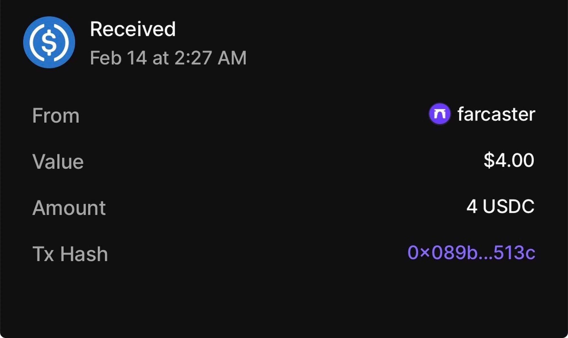Click the empty area below the Tx Hash row

click(284, 301)
